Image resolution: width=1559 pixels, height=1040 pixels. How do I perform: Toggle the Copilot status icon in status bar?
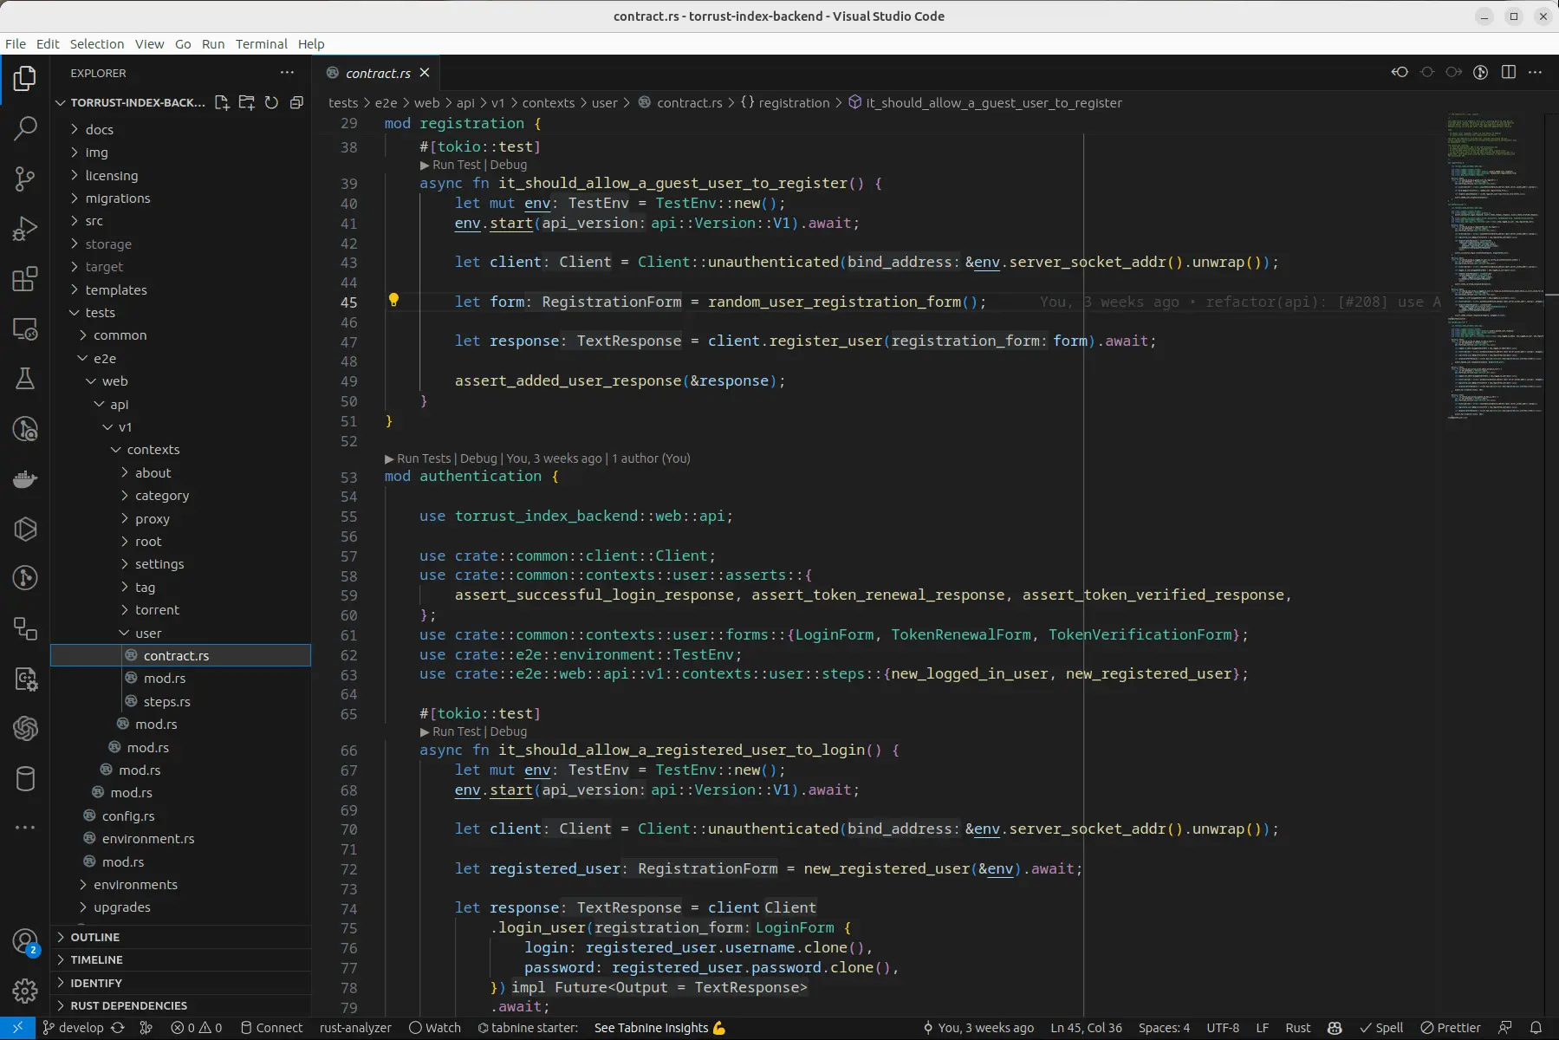[x=1335, y=1028]
